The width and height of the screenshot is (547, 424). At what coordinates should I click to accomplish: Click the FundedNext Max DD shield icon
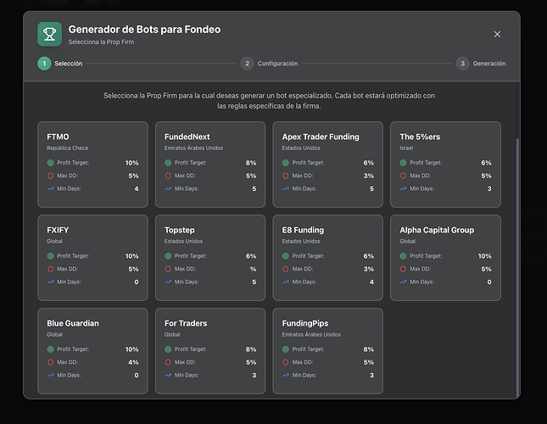[x=168, y=176]
